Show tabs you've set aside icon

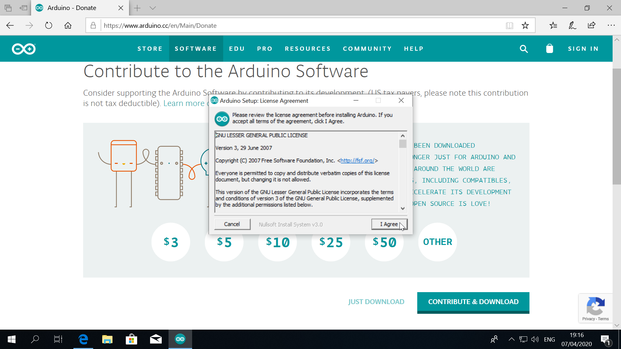[x=8, y=8]
